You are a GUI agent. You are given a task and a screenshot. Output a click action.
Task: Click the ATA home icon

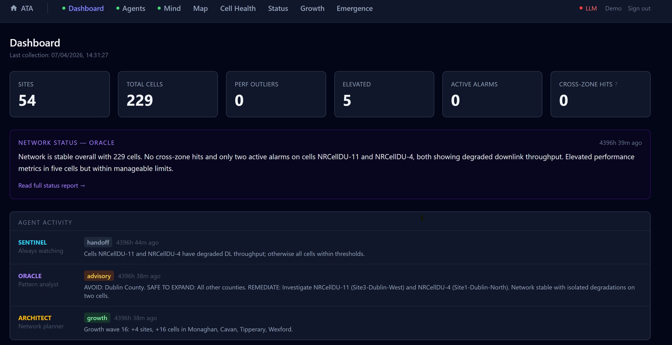point(14,8)
